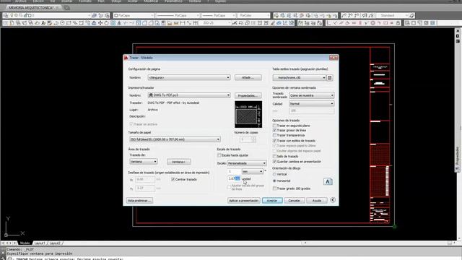
Task: Toggle Guardar cambios en presentación
Action: pyautogui.click(x=274, y=162)
